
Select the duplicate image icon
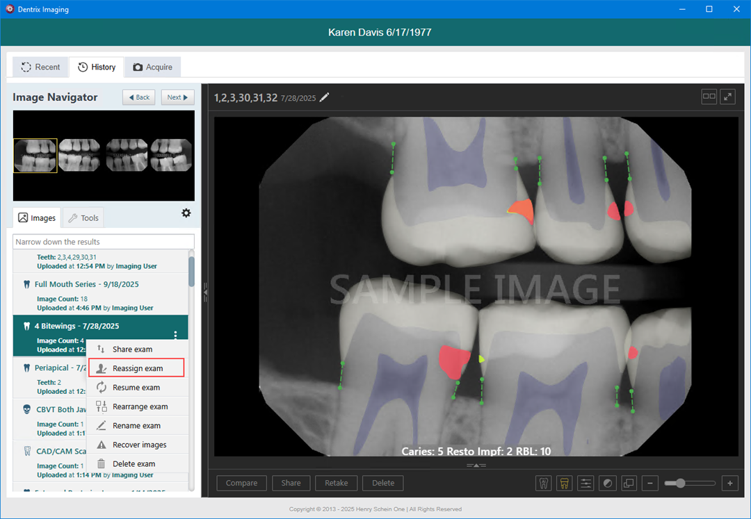click(629, 483)
